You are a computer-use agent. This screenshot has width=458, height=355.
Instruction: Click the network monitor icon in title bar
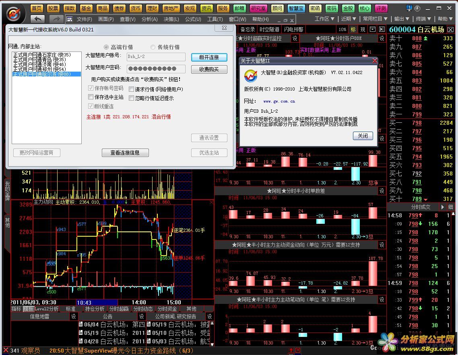[x=409, y=8]
